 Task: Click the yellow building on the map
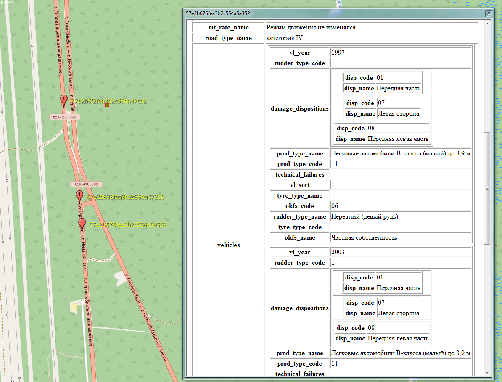74,308
